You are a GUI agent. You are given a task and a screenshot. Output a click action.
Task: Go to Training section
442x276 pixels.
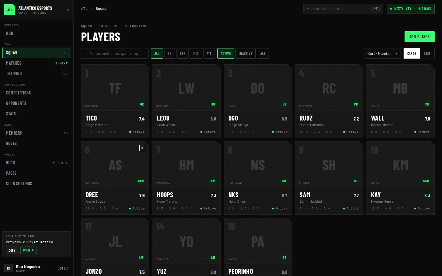pos(37,74)
